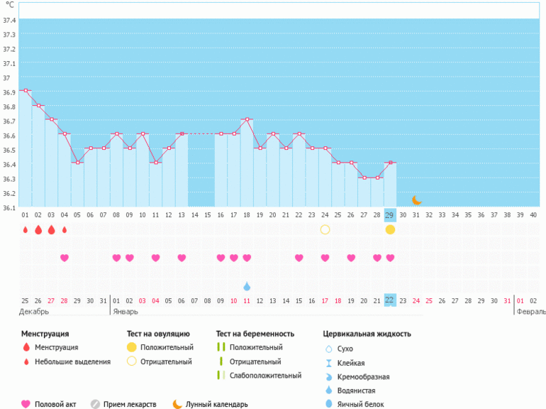The image size is (546, 409).
Task: Click the blue cervical fluid drop on day 18
Action: [247, 286]
